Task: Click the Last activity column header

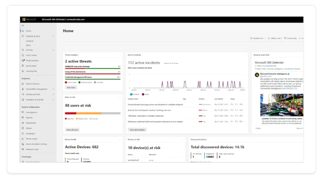Action: (x=219, y=99)
